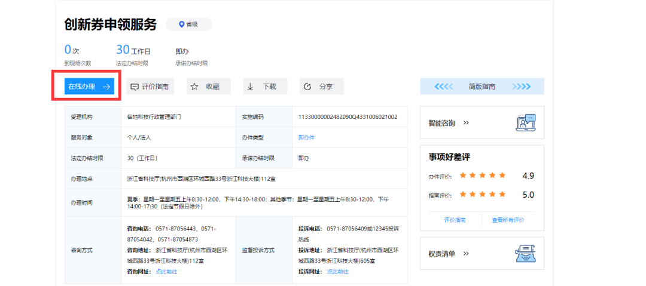646x286 pixels.
Task: Click the 收藏 star button
Action: pyautogui.click(x=209, y=87)
